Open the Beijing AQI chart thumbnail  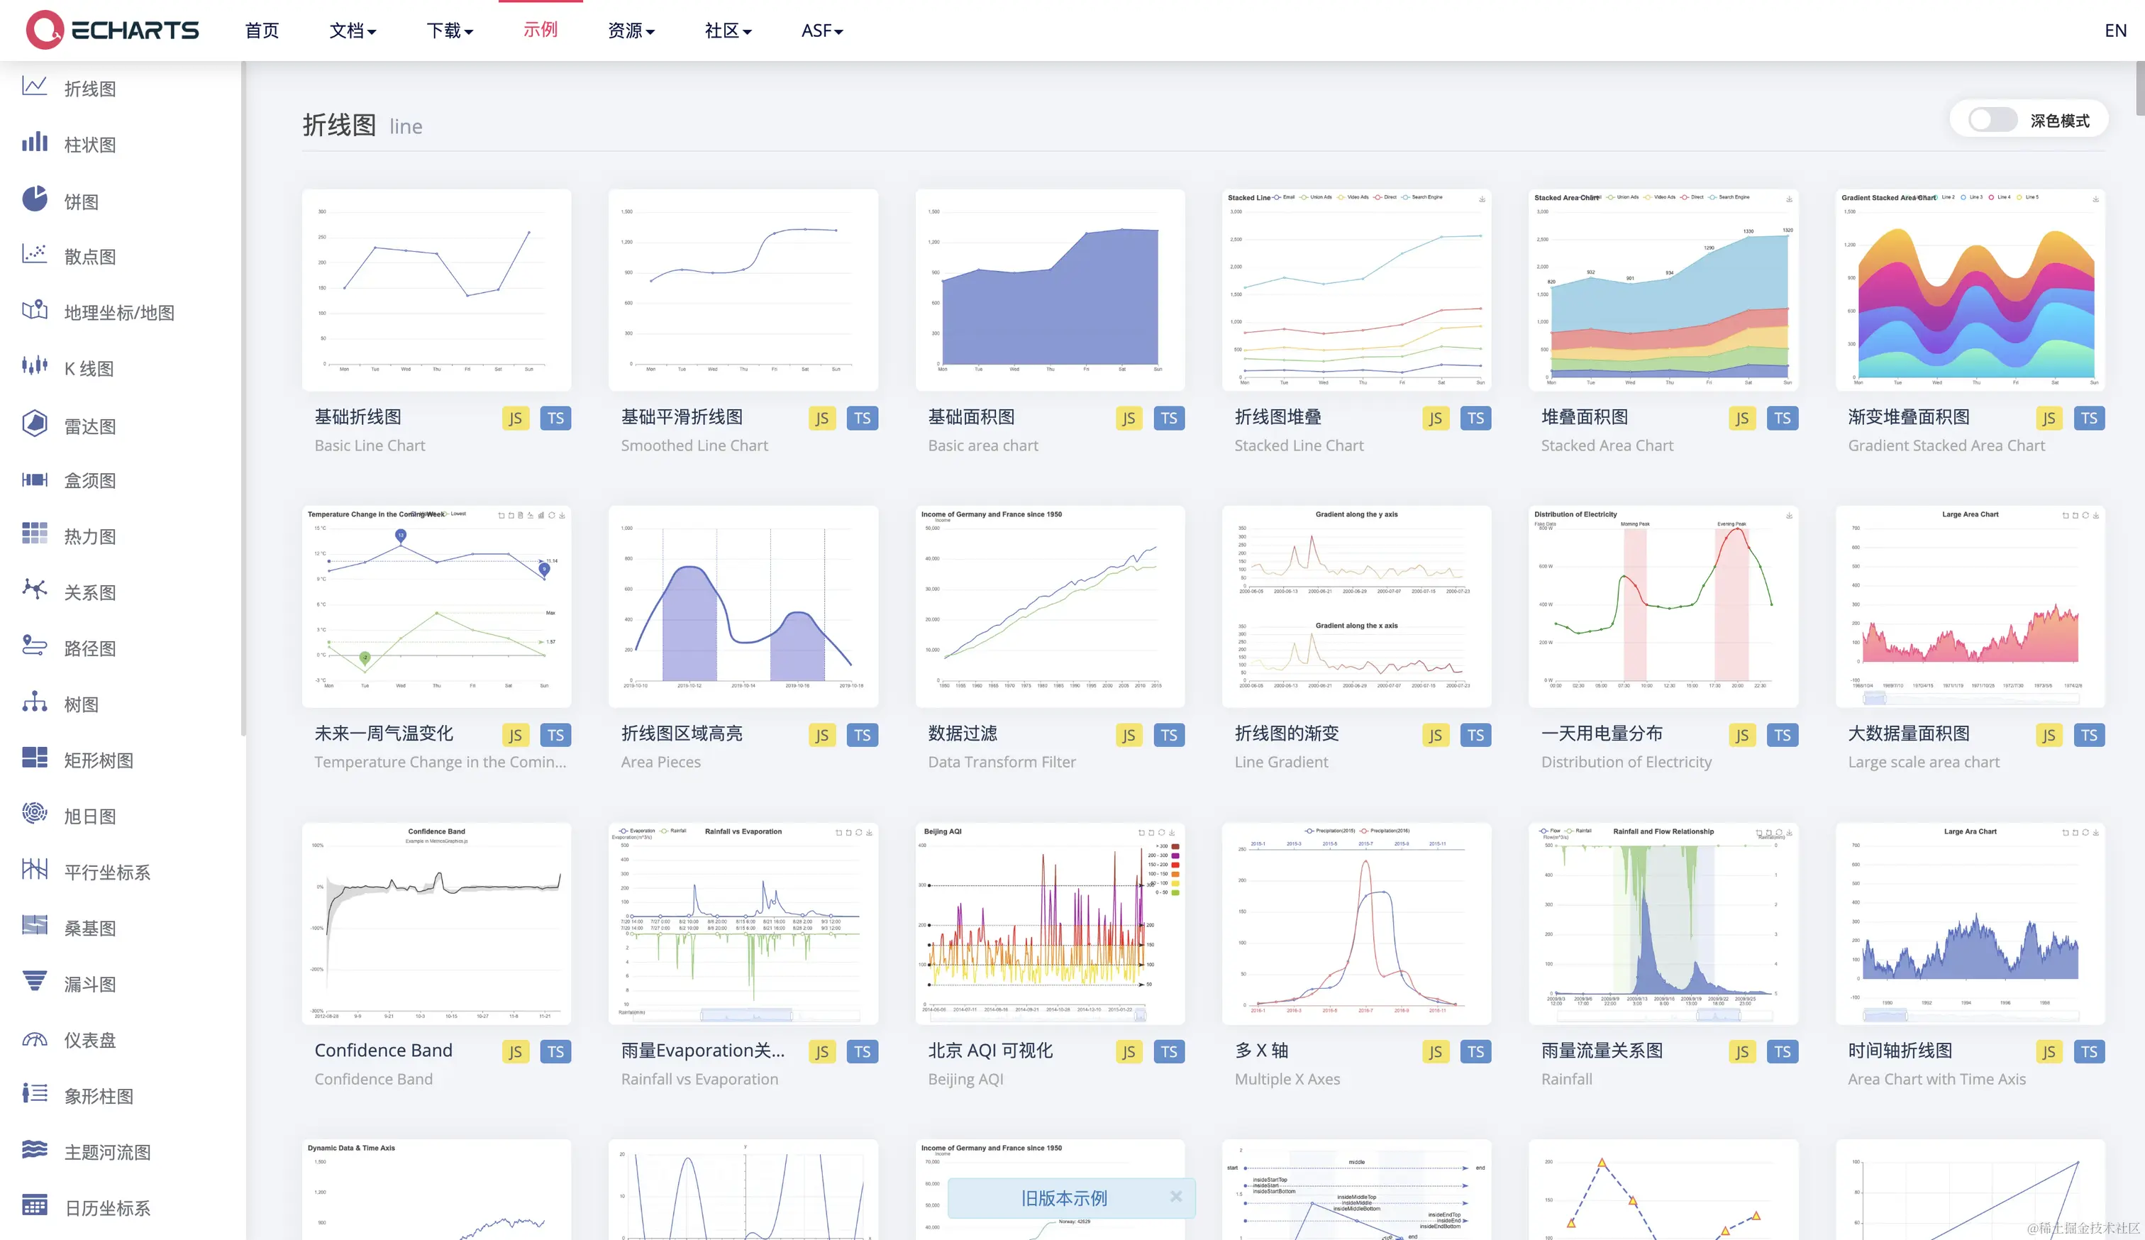coord(1050,923)
